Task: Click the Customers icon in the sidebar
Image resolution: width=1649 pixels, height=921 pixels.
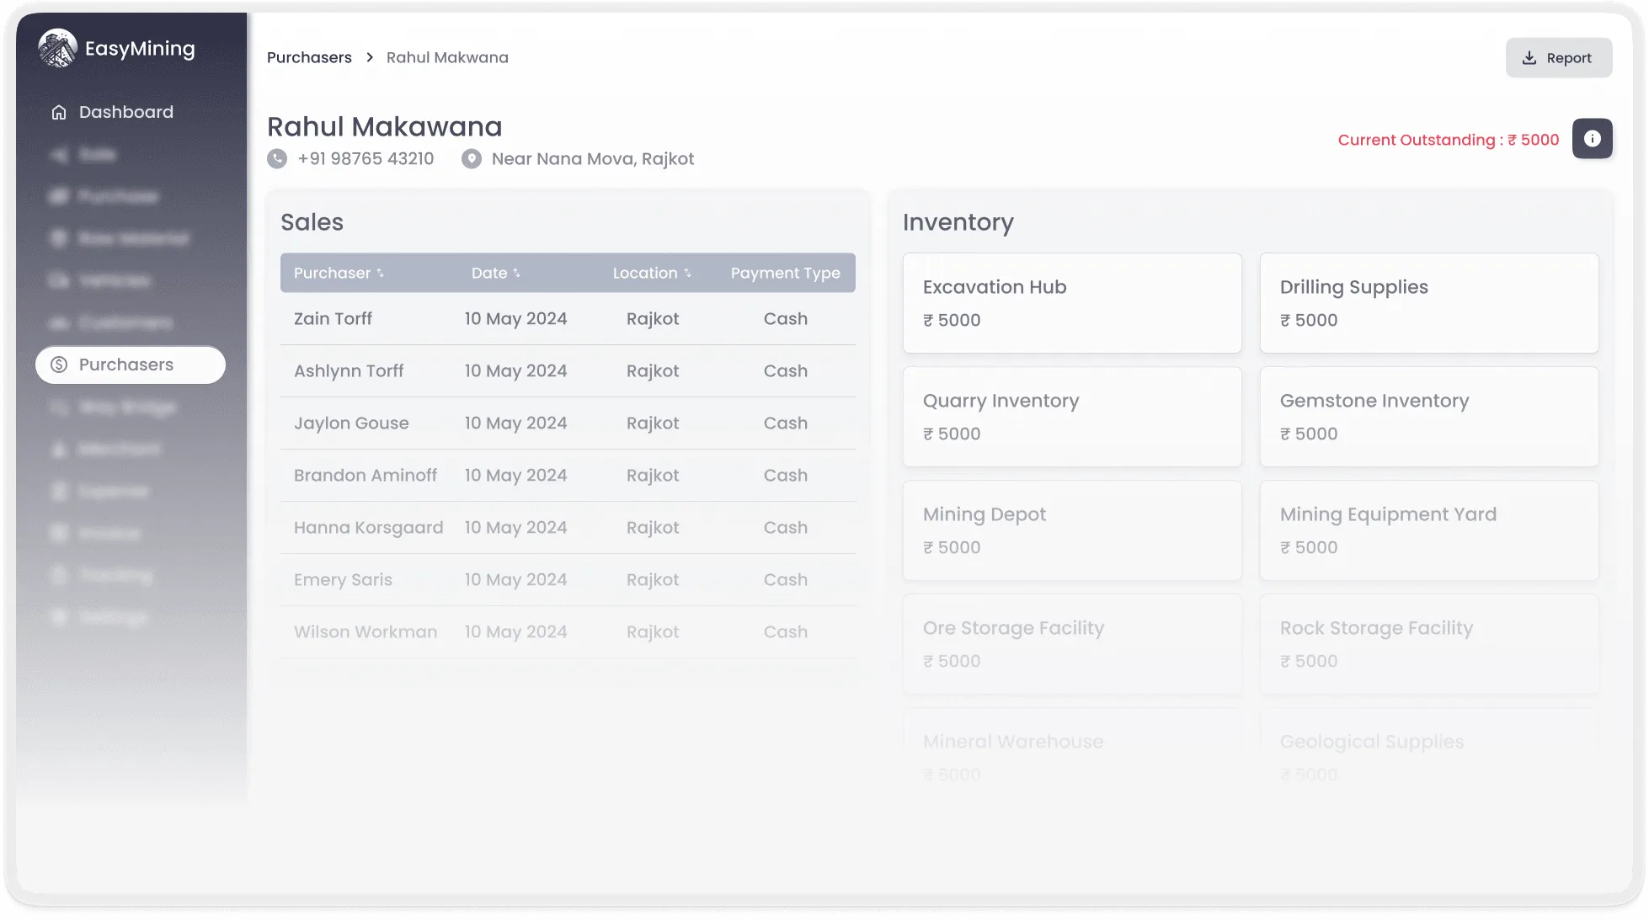Action: 58,322
